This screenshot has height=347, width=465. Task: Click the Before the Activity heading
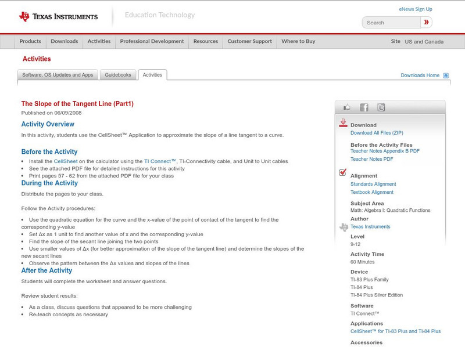[x=49, y=151]
